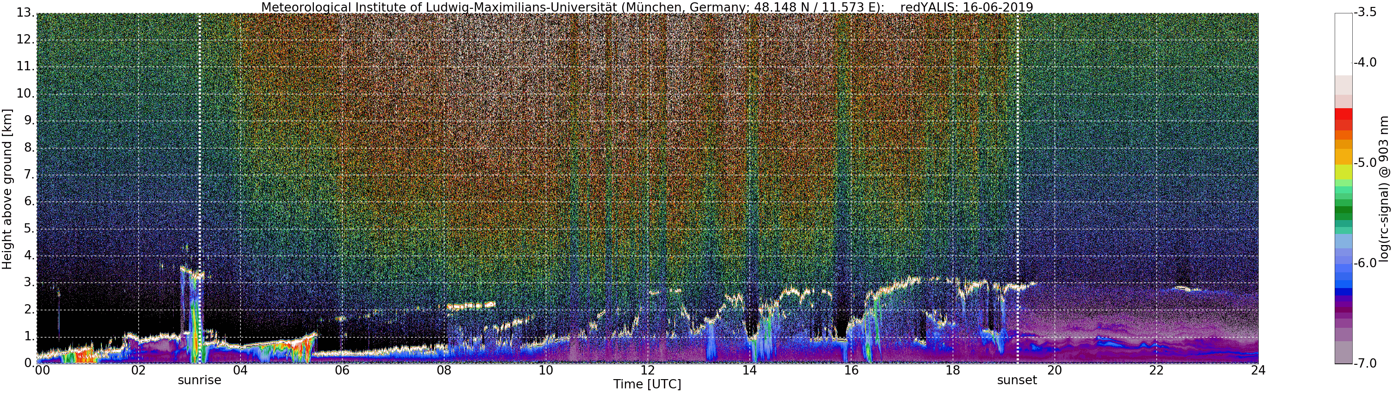Click the colorbar tick label '-5.0'
The image size is (1393, 393).
1365,163
